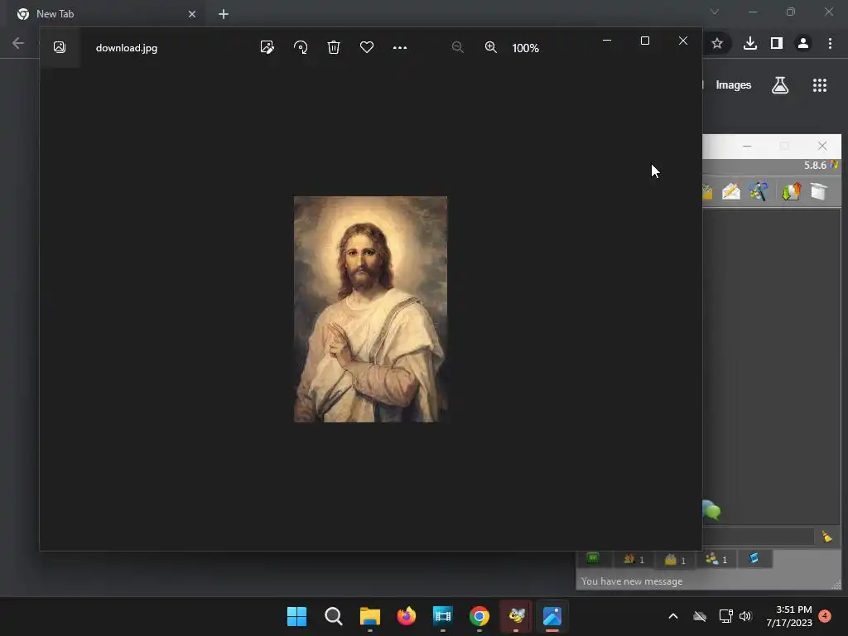Open the film strip video app on the taskbar
This screenshot has width=848, height=636.
click(x=442, y=616)
